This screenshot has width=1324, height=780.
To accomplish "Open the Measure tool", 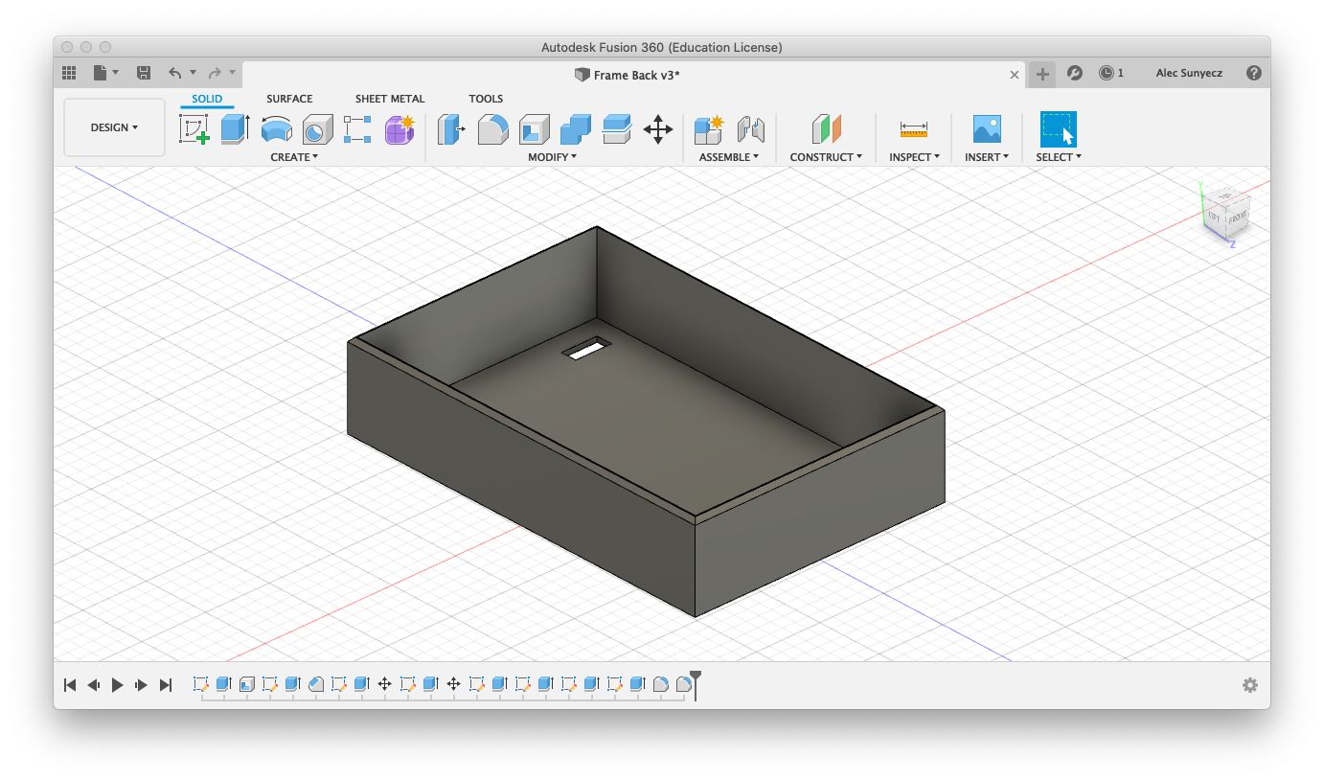I will pos(914,128).
